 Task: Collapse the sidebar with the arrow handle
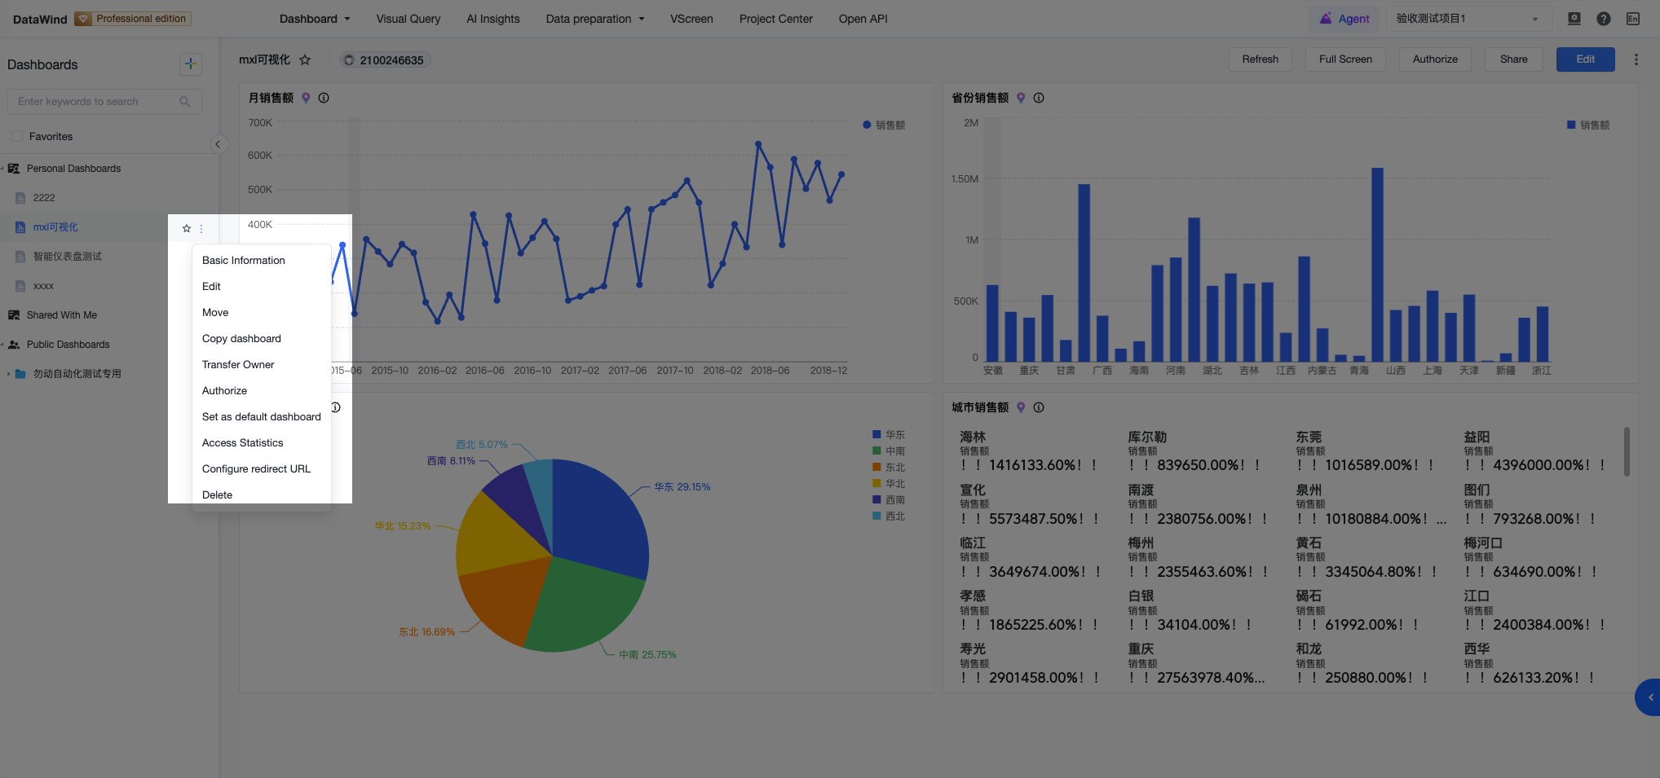click(218, 144)
